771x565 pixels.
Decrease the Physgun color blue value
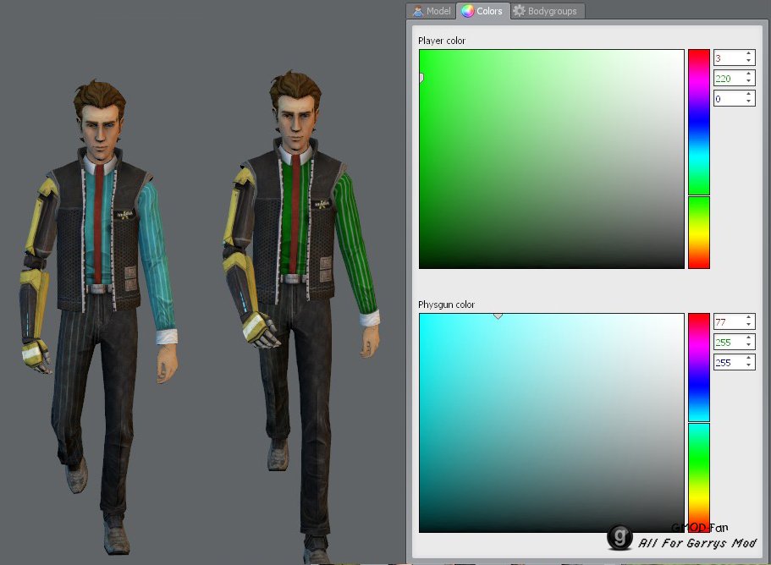coord(748,366)
